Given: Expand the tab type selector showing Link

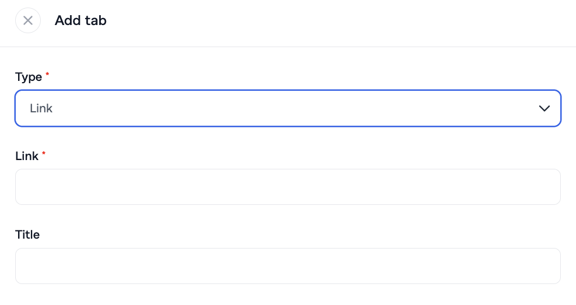Looking at the screenshot, I should click(287, 108).
